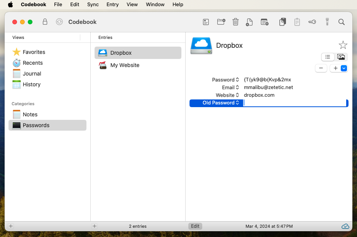Open the Apple menu
This screenshot has height=237, width=357.
tap(10, 5)
